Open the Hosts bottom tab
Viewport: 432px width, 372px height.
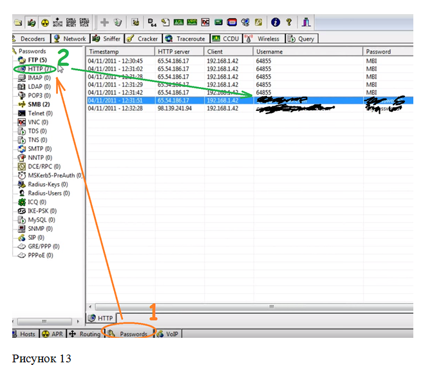coord(25,334)
